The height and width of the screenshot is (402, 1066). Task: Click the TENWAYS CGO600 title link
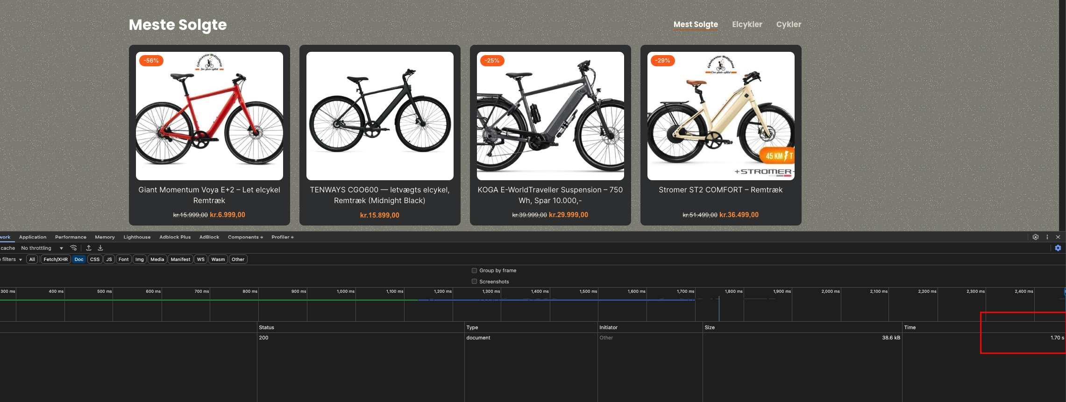[x=380, y=195]
